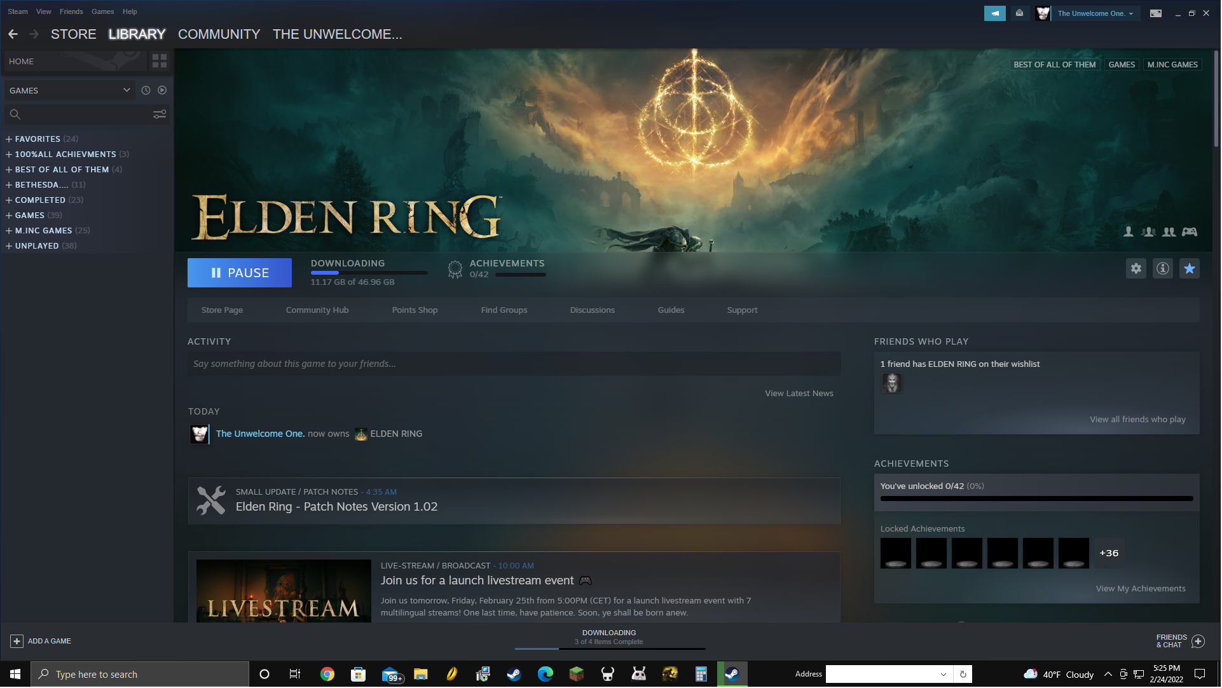1222x688 pixels.
Task: Open the Friends menu
Action: click(x=71, y=11)
